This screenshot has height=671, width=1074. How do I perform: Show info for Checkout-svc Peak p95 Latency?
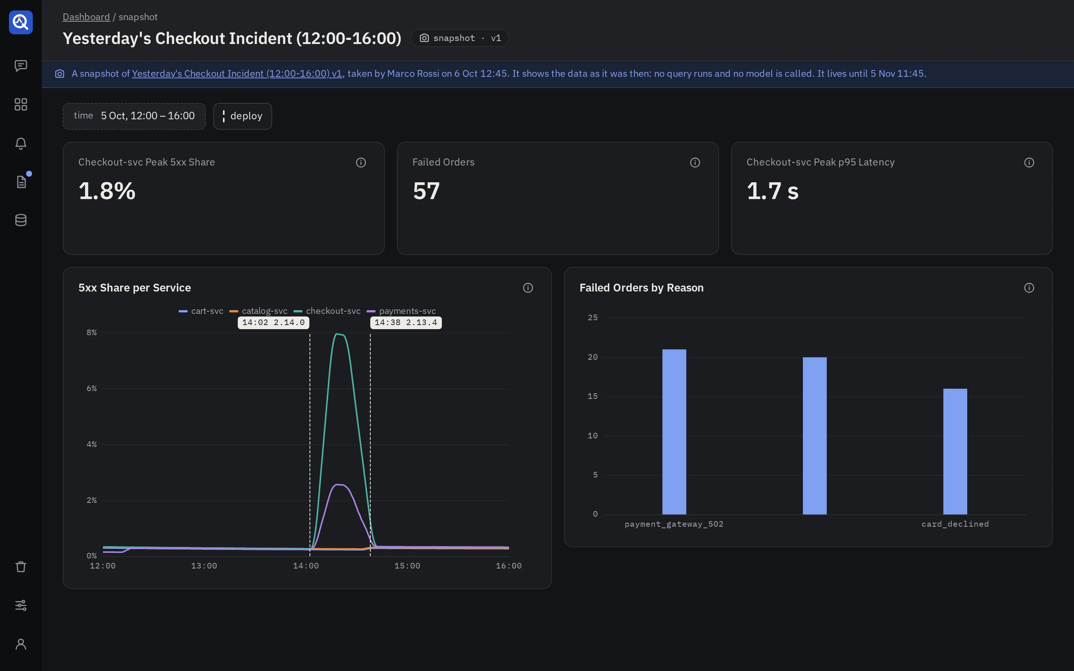pos(1029,163)
